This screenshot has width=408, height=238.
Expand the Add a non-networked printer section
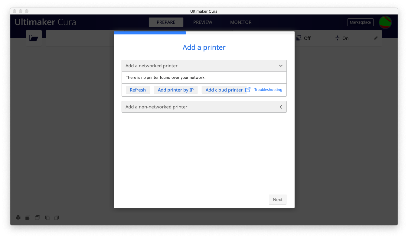[204, 107]
